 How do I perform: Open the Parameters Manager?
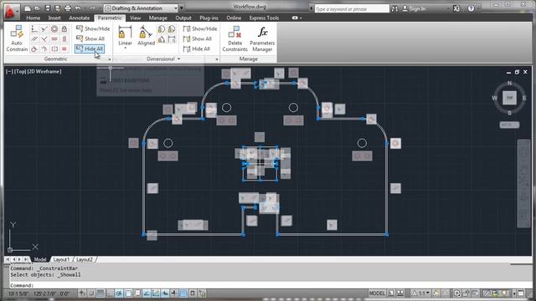[262, 38]
